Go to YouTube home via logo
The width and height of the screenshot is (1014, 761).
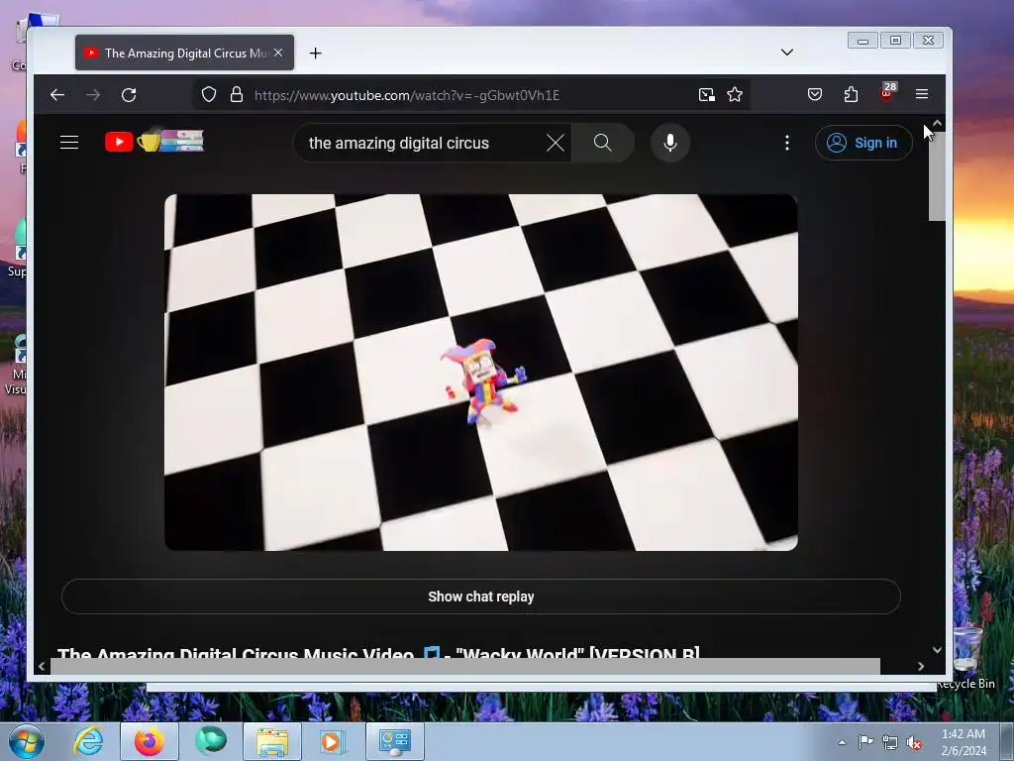154,141
